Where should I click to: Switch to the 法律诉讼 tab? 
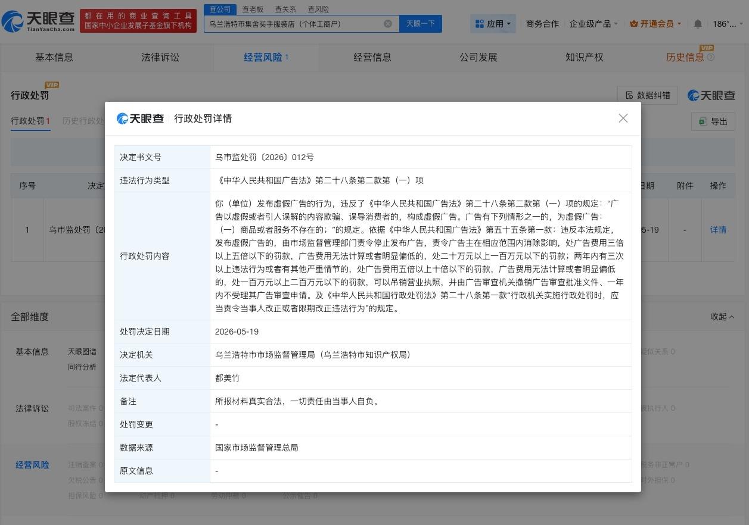(160, 57)
